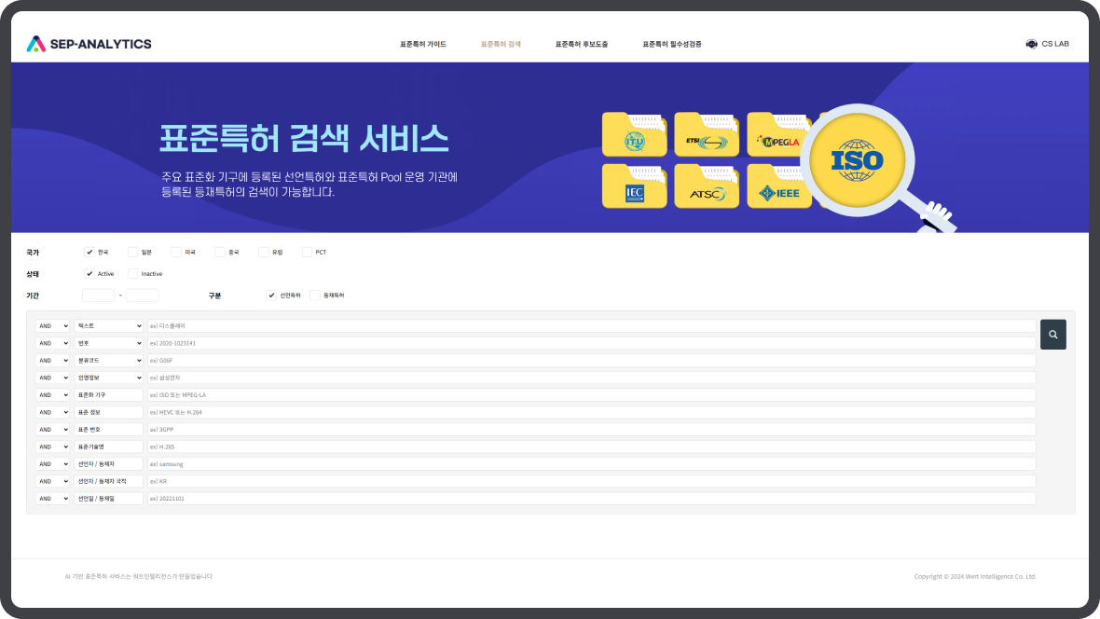
Task: Check the 중국 country checkbox
Action: tap(220, 252)
